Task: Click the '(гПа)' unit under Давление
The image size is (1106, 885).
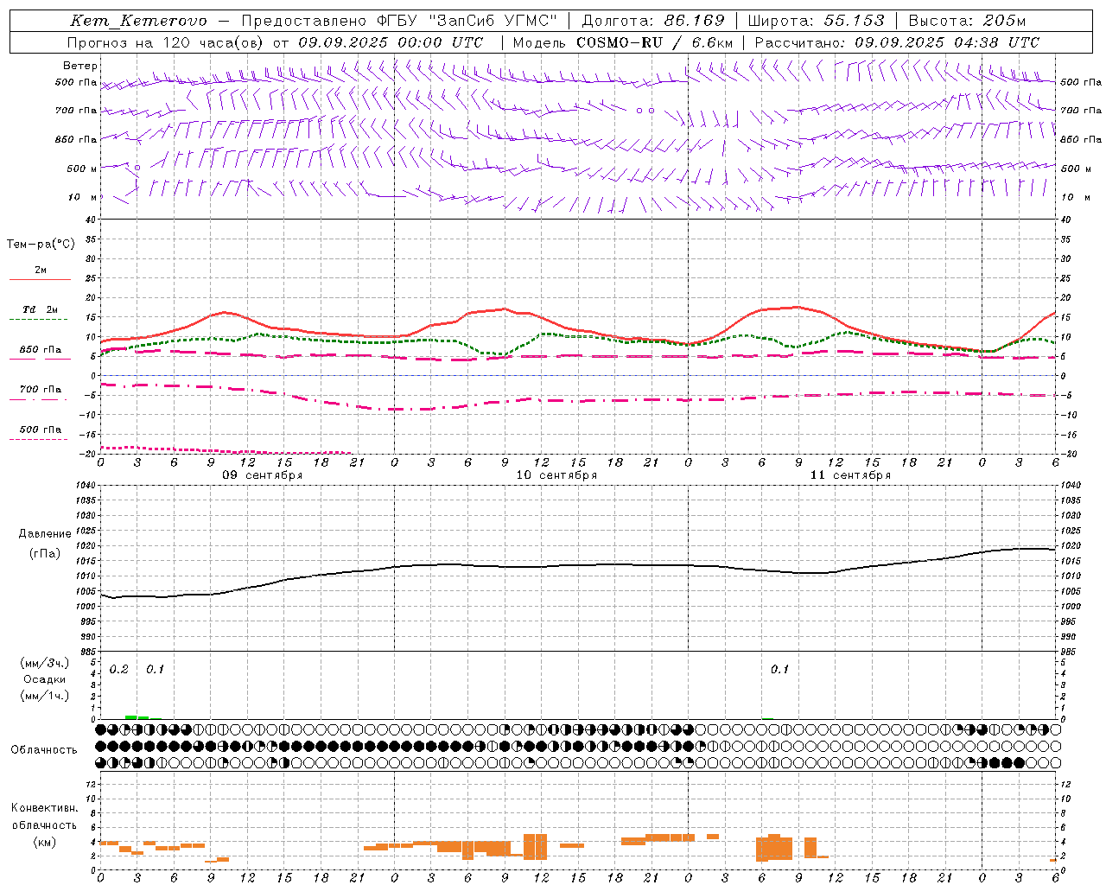Action: pos(45,554)
